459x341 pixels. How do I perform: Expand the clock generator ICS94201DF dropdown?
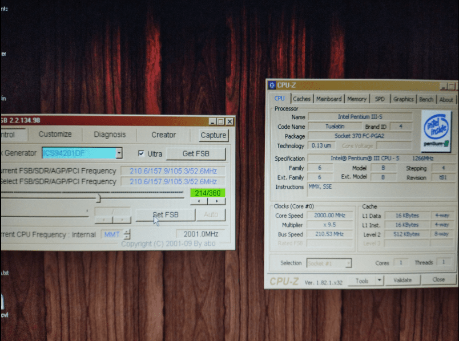pyautogui.click(x=119, y=153)
